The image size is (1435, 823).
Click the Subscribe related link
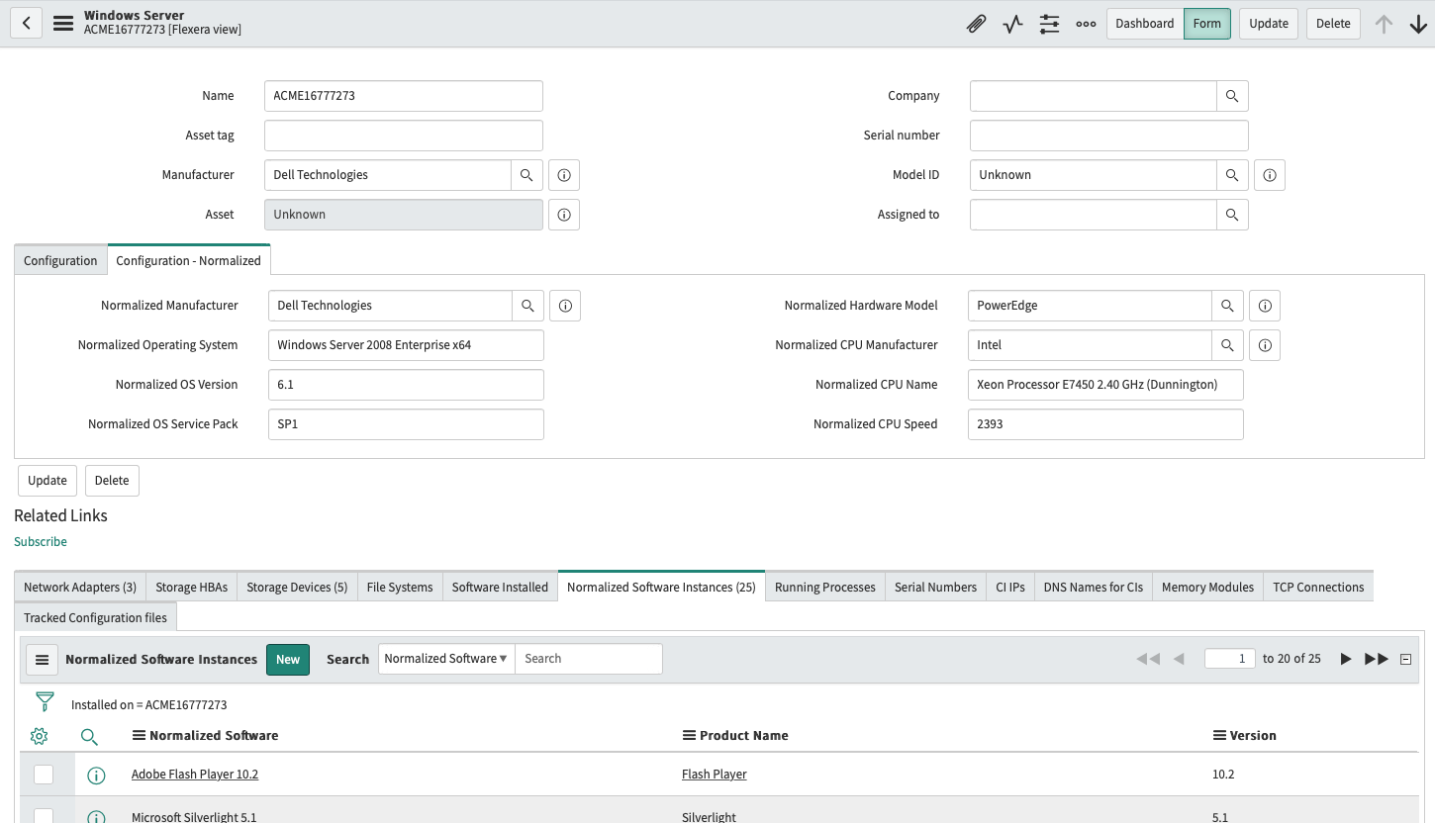pyautogui.click(x=41, y=542)
